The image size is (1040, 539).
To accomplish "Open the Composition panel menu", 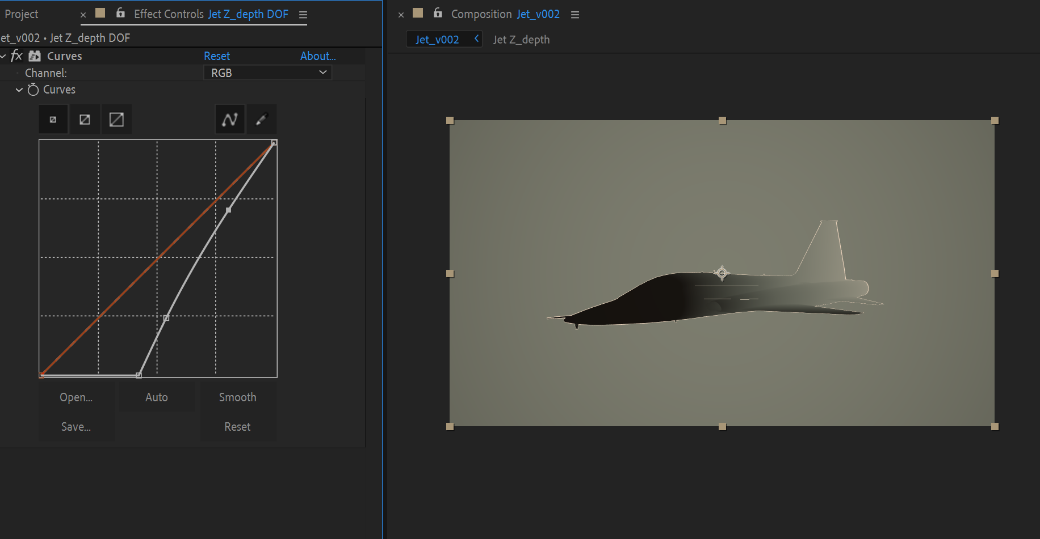I will [x=575, y=15].
